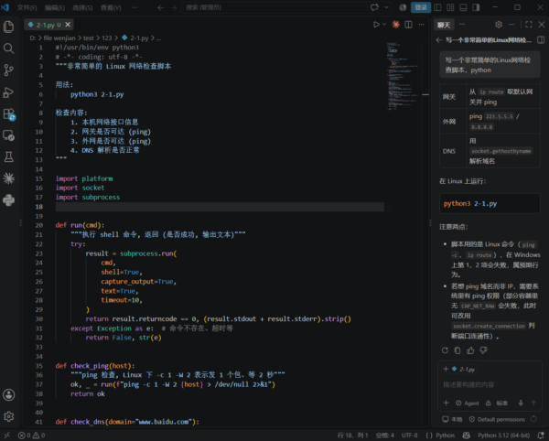Open remote window indicator in status bar
549x441 pixels.
coord(7,436)
